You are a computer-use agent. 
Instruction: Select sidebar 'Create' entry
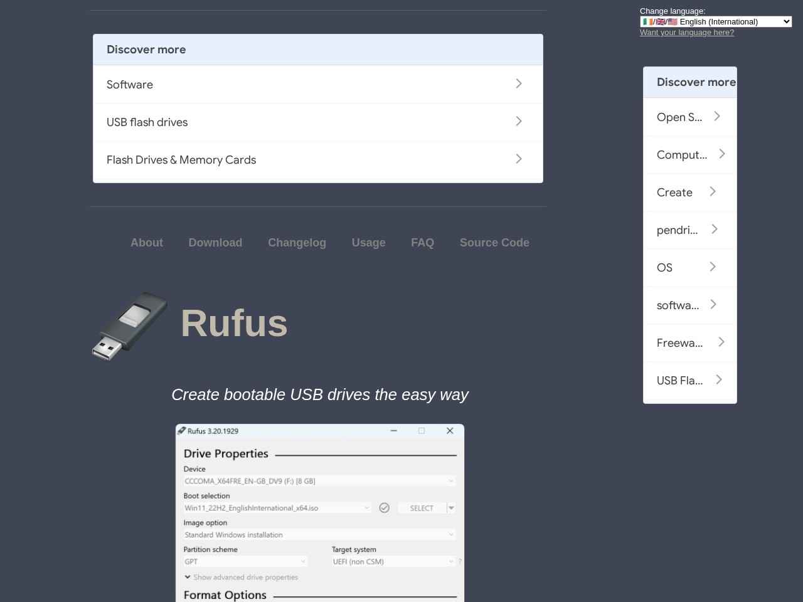point(690,193)
